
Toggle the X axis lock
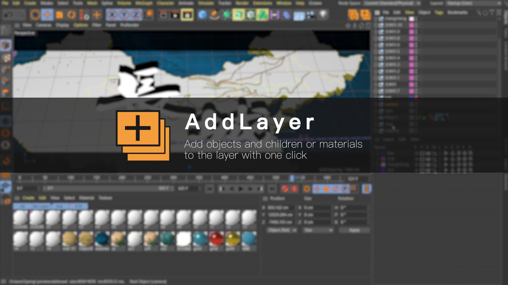pyautogui.click(x=112, y=15)
